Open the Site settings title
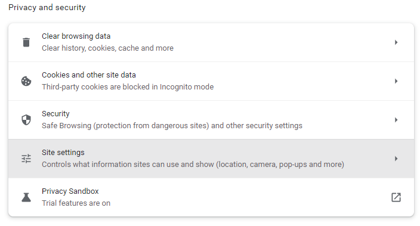The height and width of the screenshot is (226, 420). pos(63,153)
